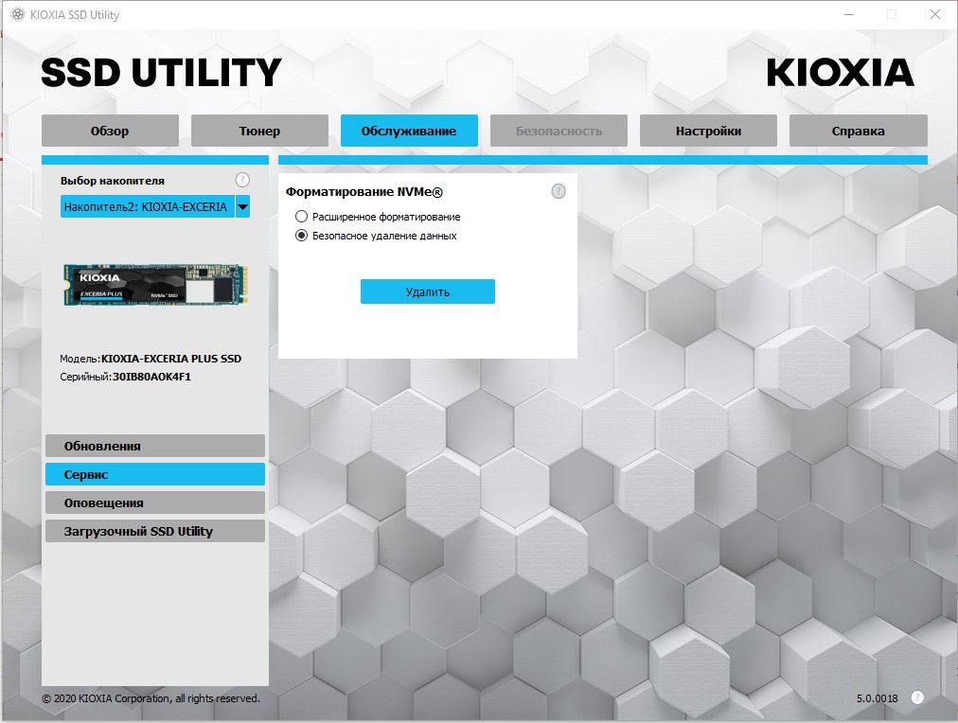
Task: Click the model text KIOXIA-EXCERIA PLUS SSD
Action: pos(171,359)
